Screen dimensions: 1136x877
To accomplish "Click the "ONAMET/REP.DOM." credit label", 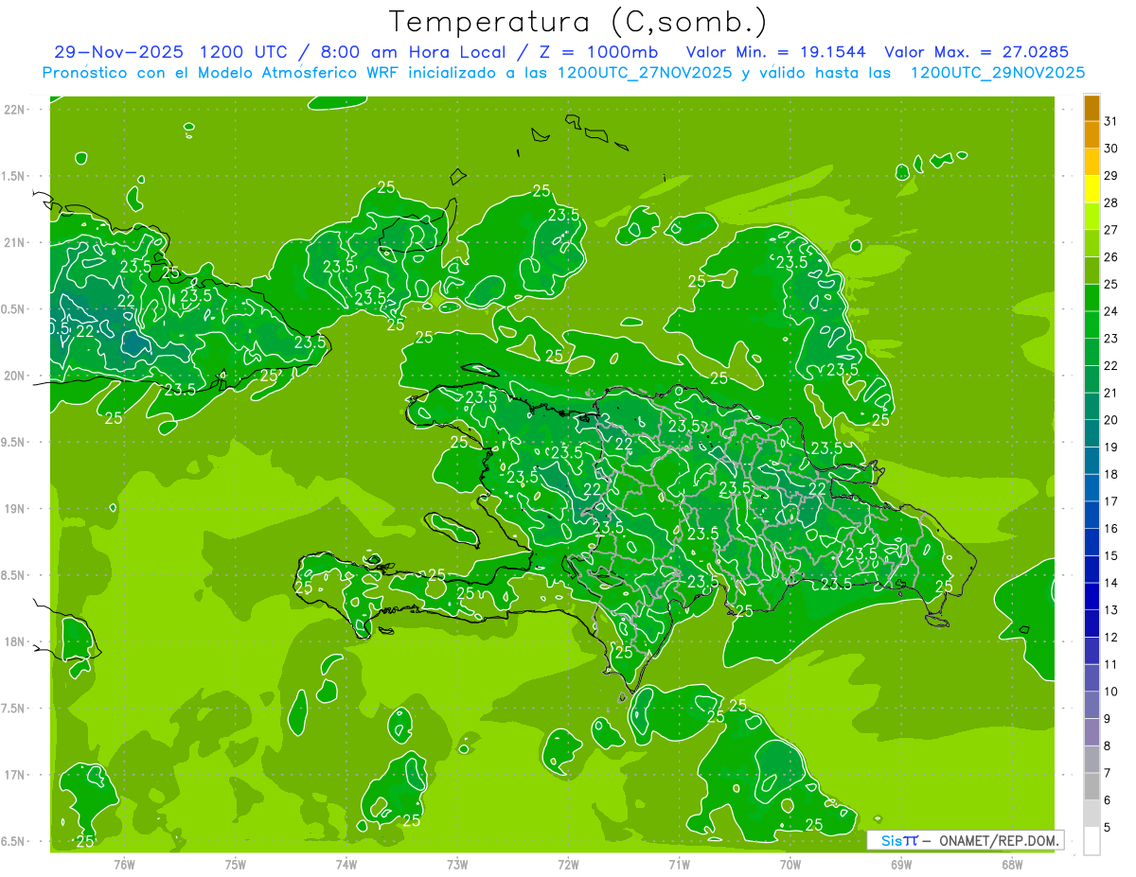I will coord(998,840).
